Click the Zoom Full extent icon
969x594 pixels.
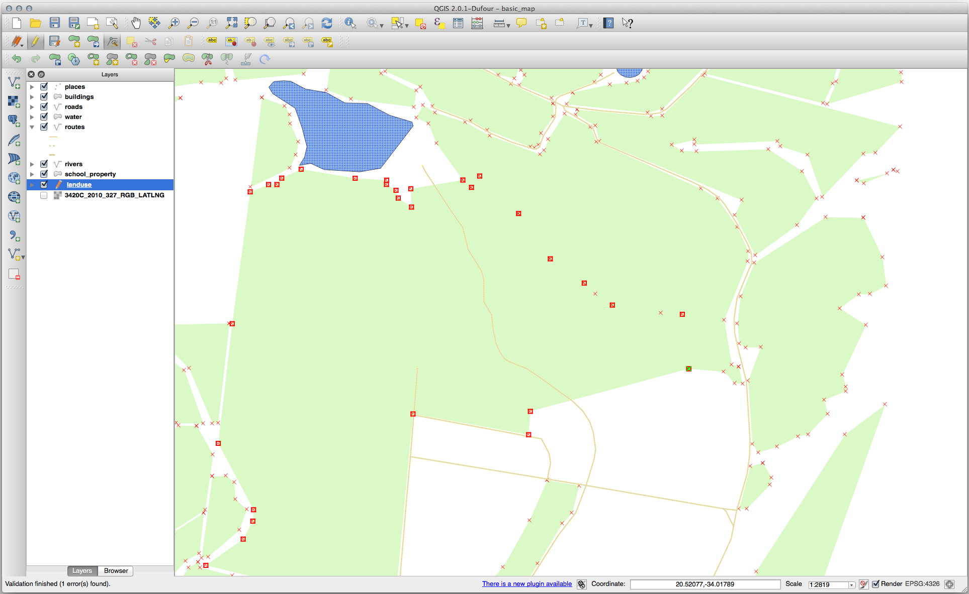tap(231, 23)
